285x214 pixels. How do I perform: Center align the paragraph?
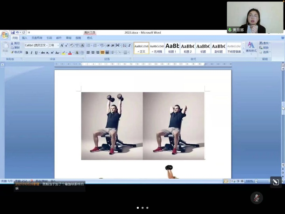[93, 53]
